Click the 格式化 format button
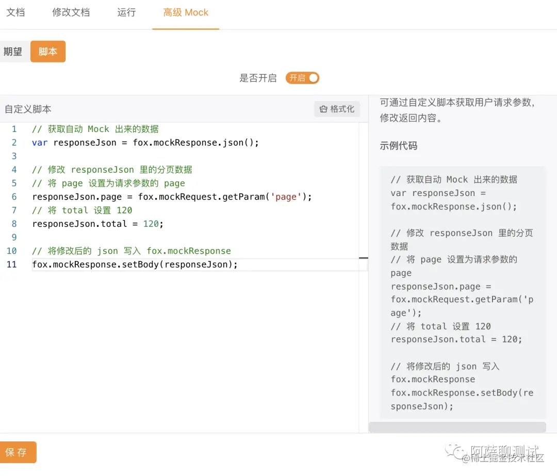This screenshot has height=476, width=557. (337, 109)
